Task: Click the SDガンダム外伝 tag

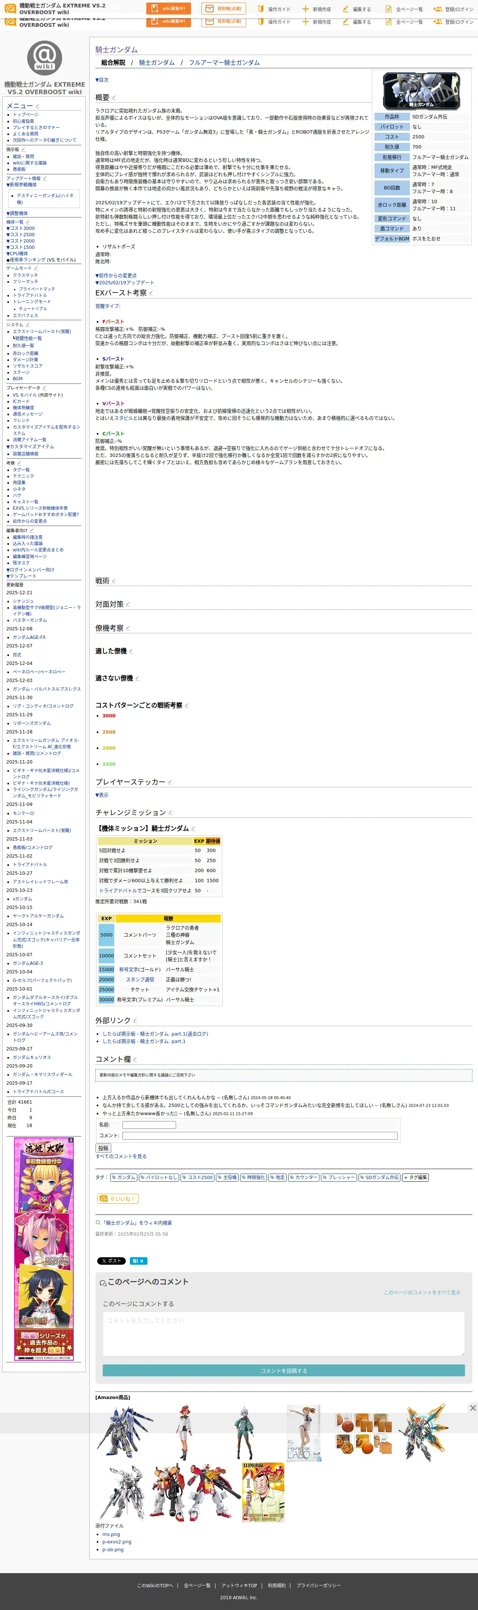Action: coord(379,1178)
